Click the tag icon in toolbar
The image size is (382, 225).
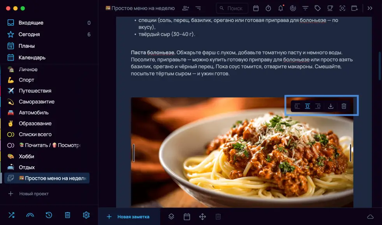(x=317, y=8)
